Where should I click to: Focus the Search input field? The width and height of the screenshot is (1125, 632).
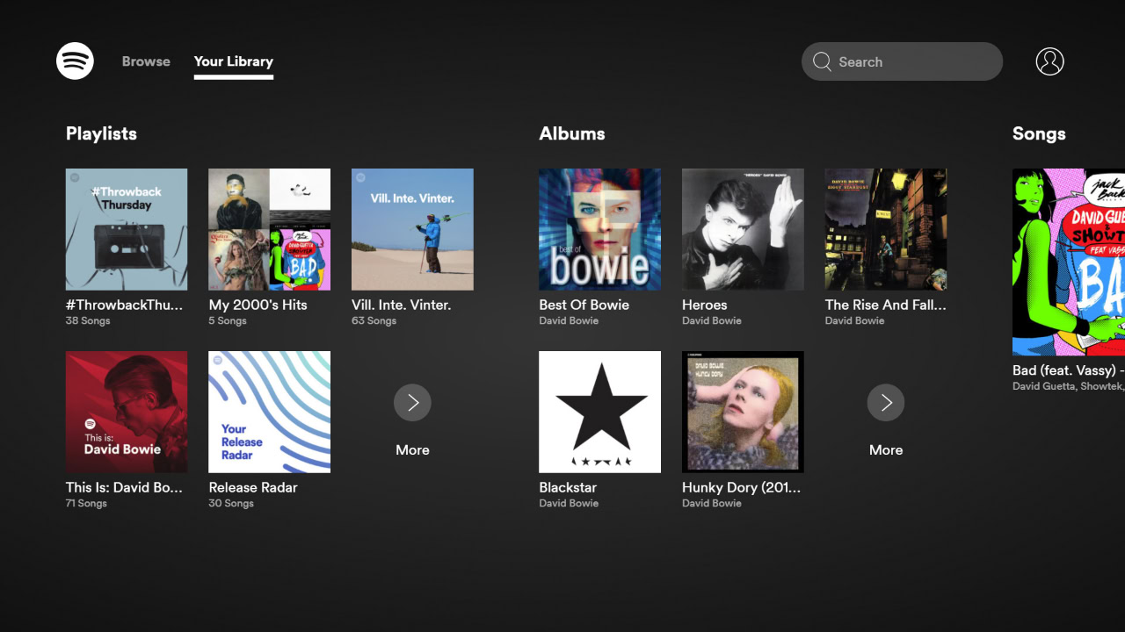pyautogui.click(x=902, y=61)
